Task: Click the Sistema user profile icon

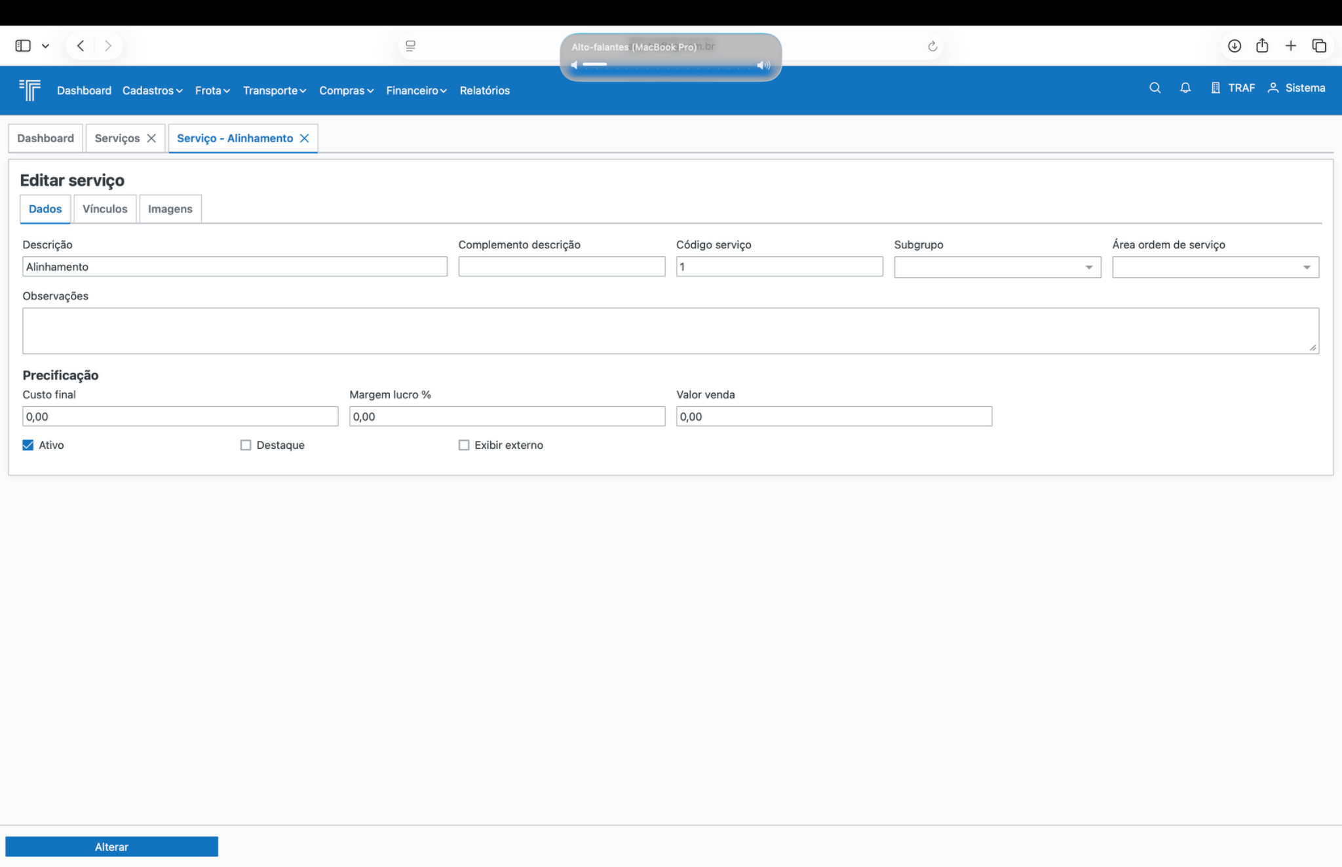Action: [x=1273, y=88]
